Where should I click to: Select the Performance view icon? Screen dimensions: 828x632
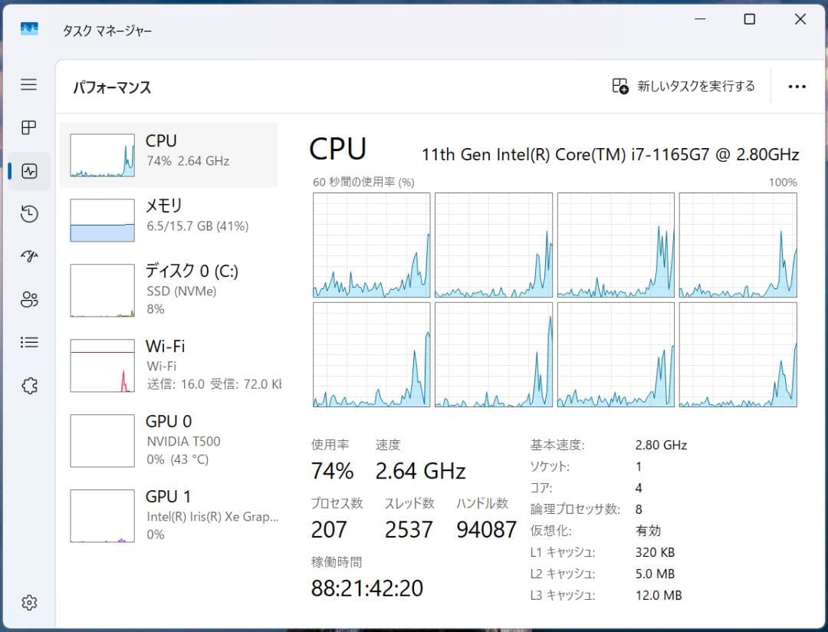(x=28, y=171)
